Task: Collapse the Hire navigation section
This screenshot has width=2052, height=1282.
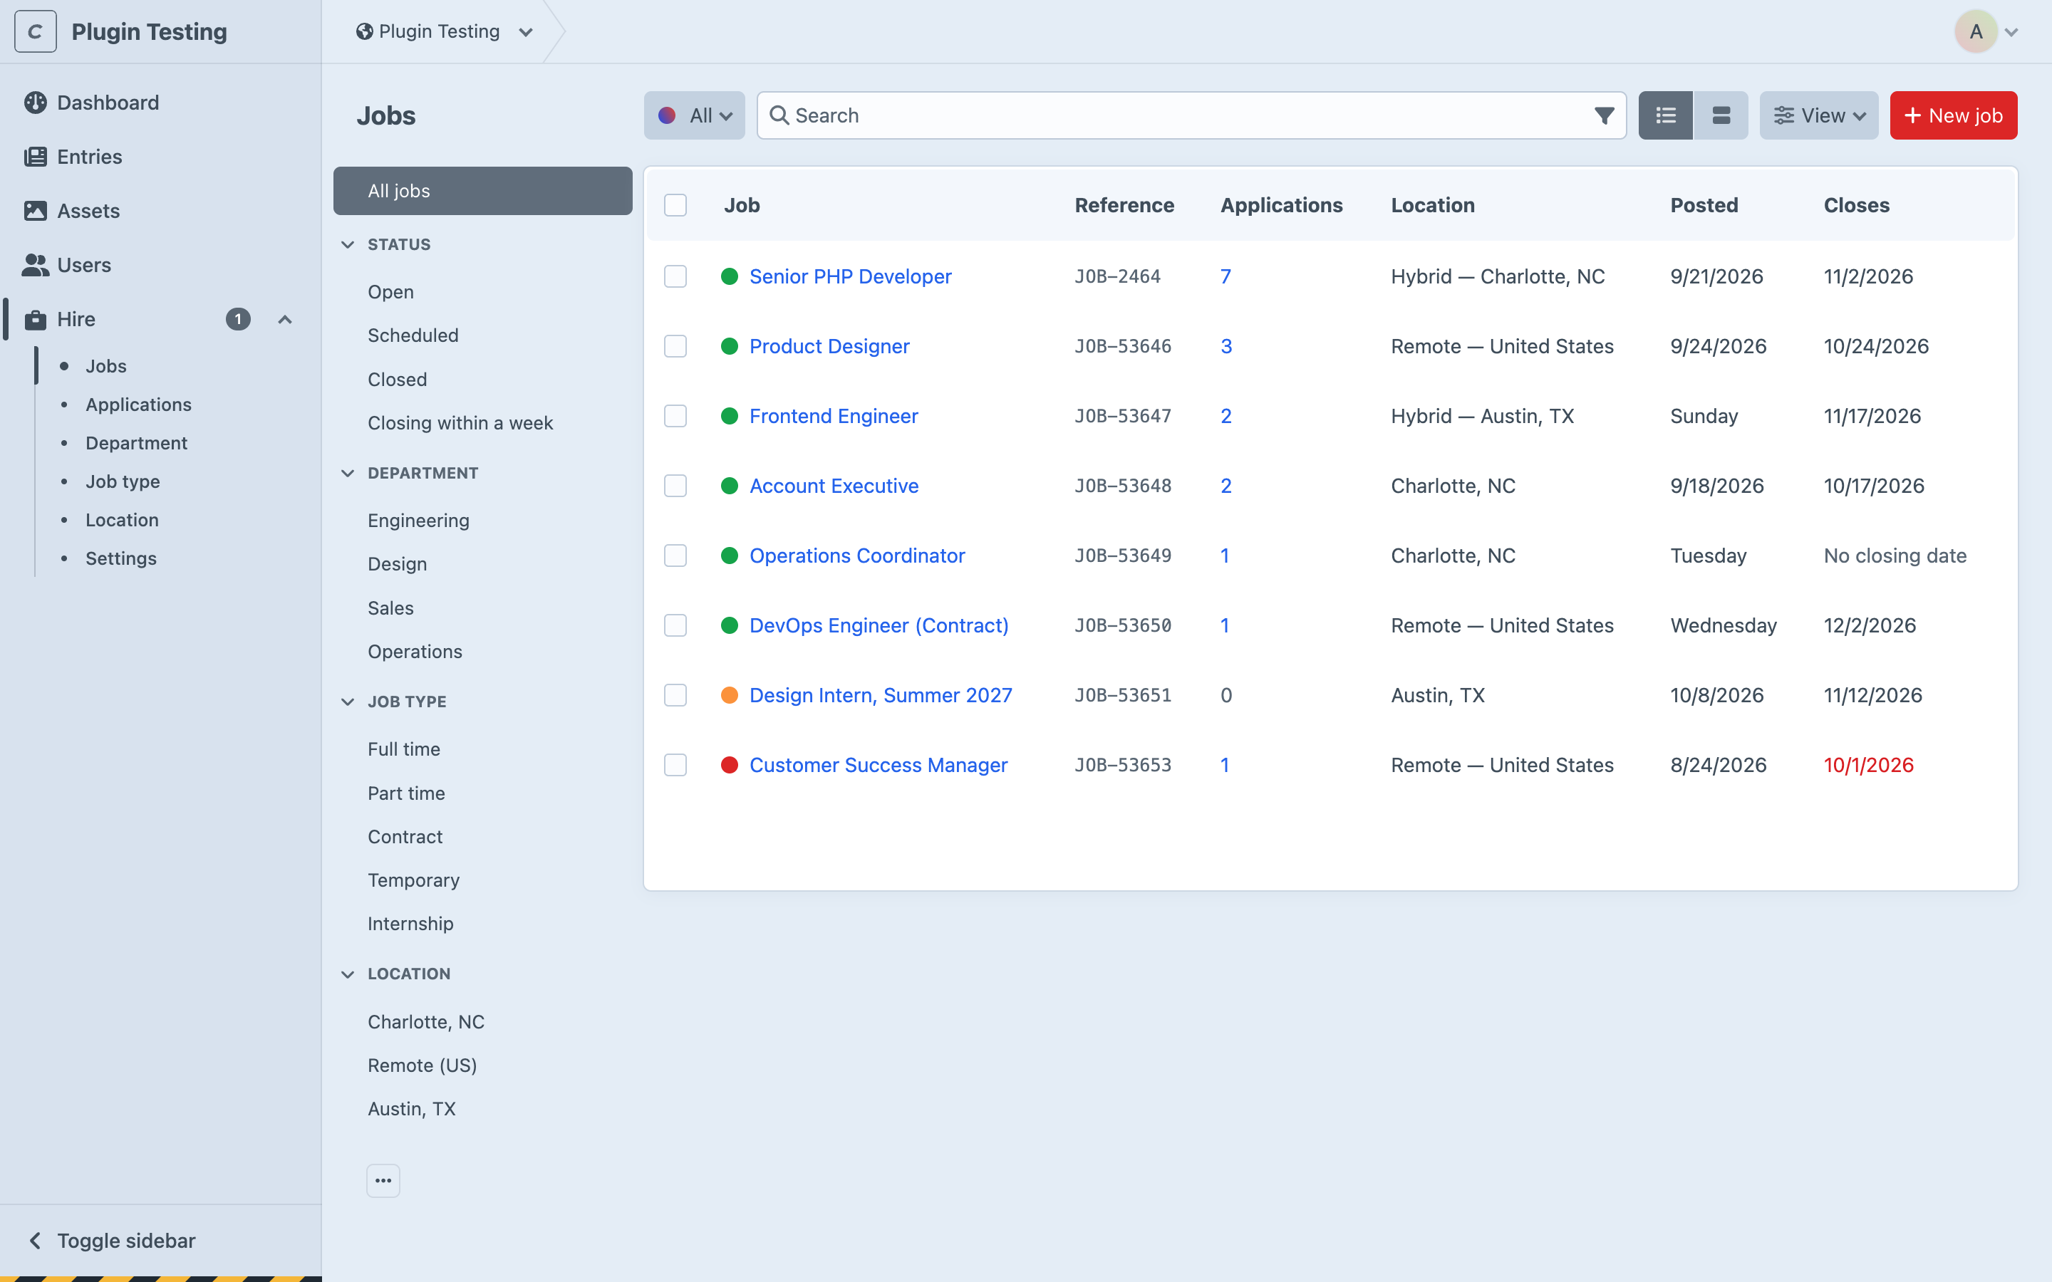Action: click(x=285, y=320)
